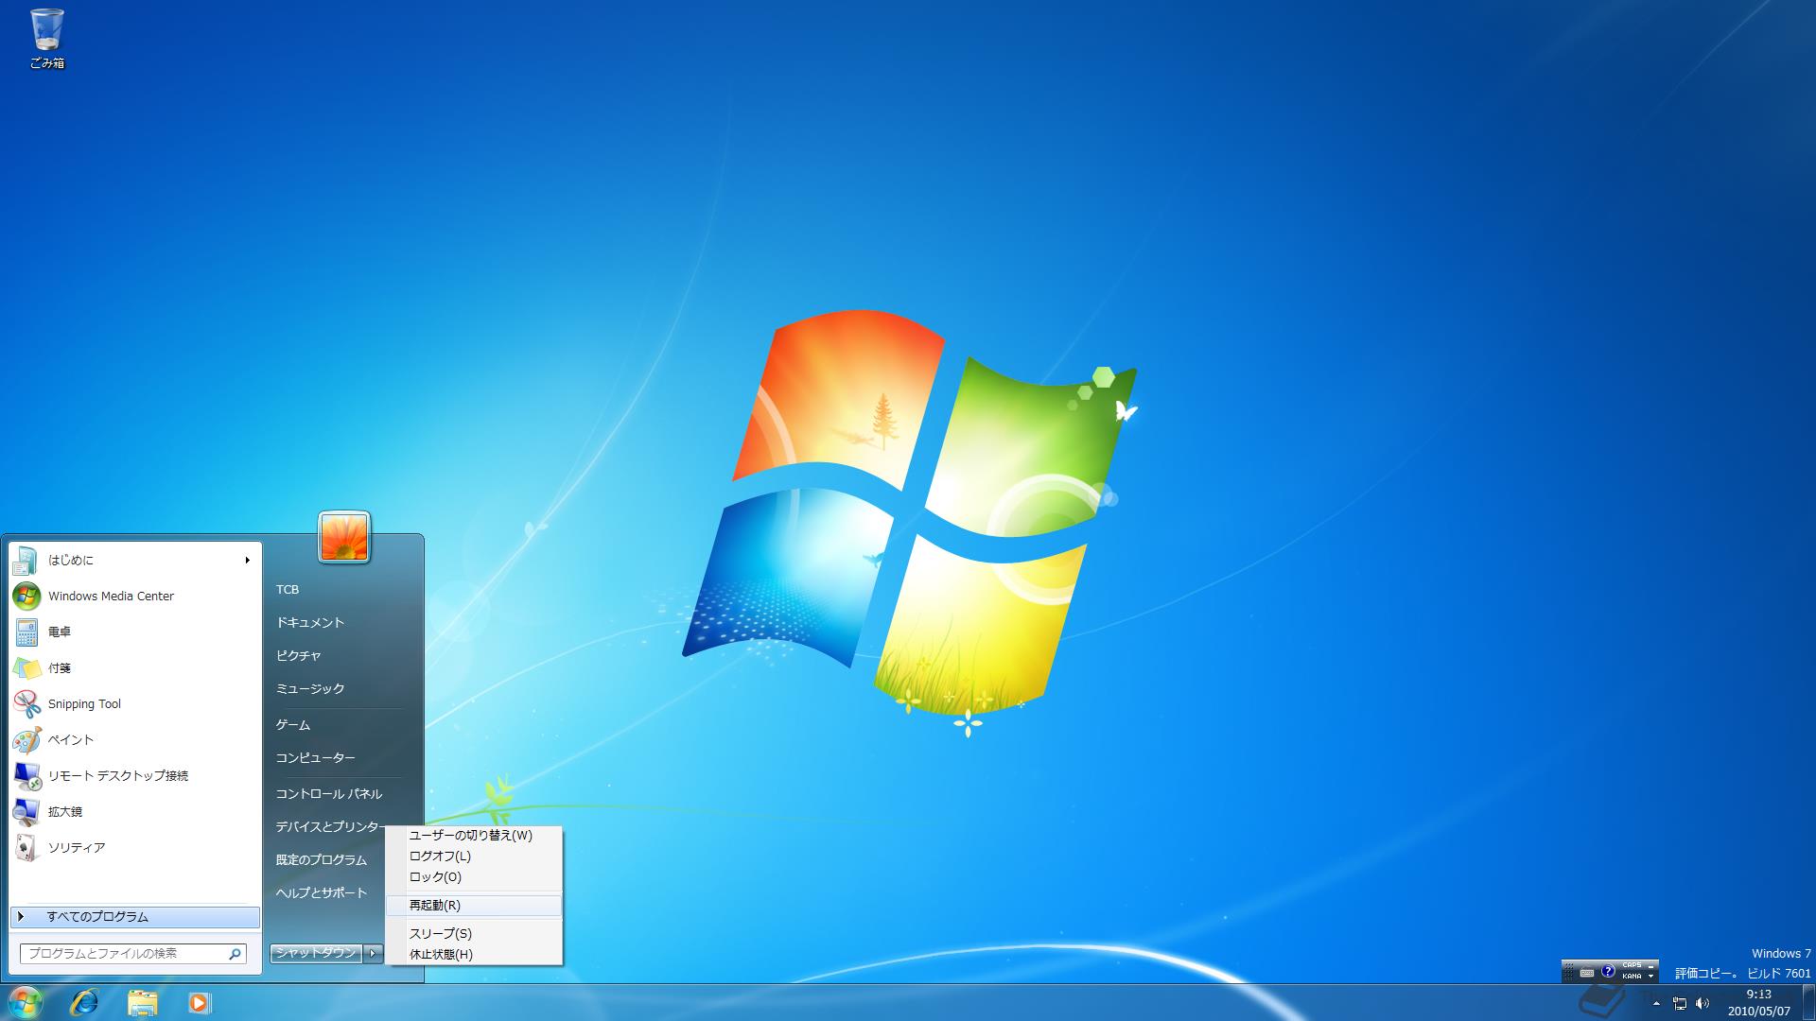Open リモート デスクトップ接続 icon
Image resolution: width=1816 pixels, height=1021 pixels.
pos(26,776)
